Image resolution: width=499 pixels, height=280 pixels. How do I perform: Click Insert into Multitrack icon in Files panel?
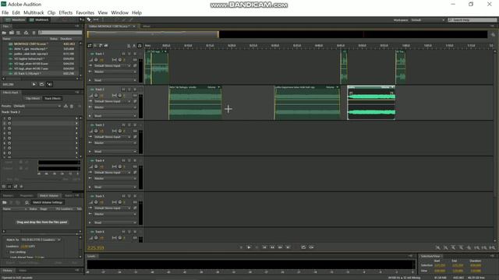coord(26,33)
